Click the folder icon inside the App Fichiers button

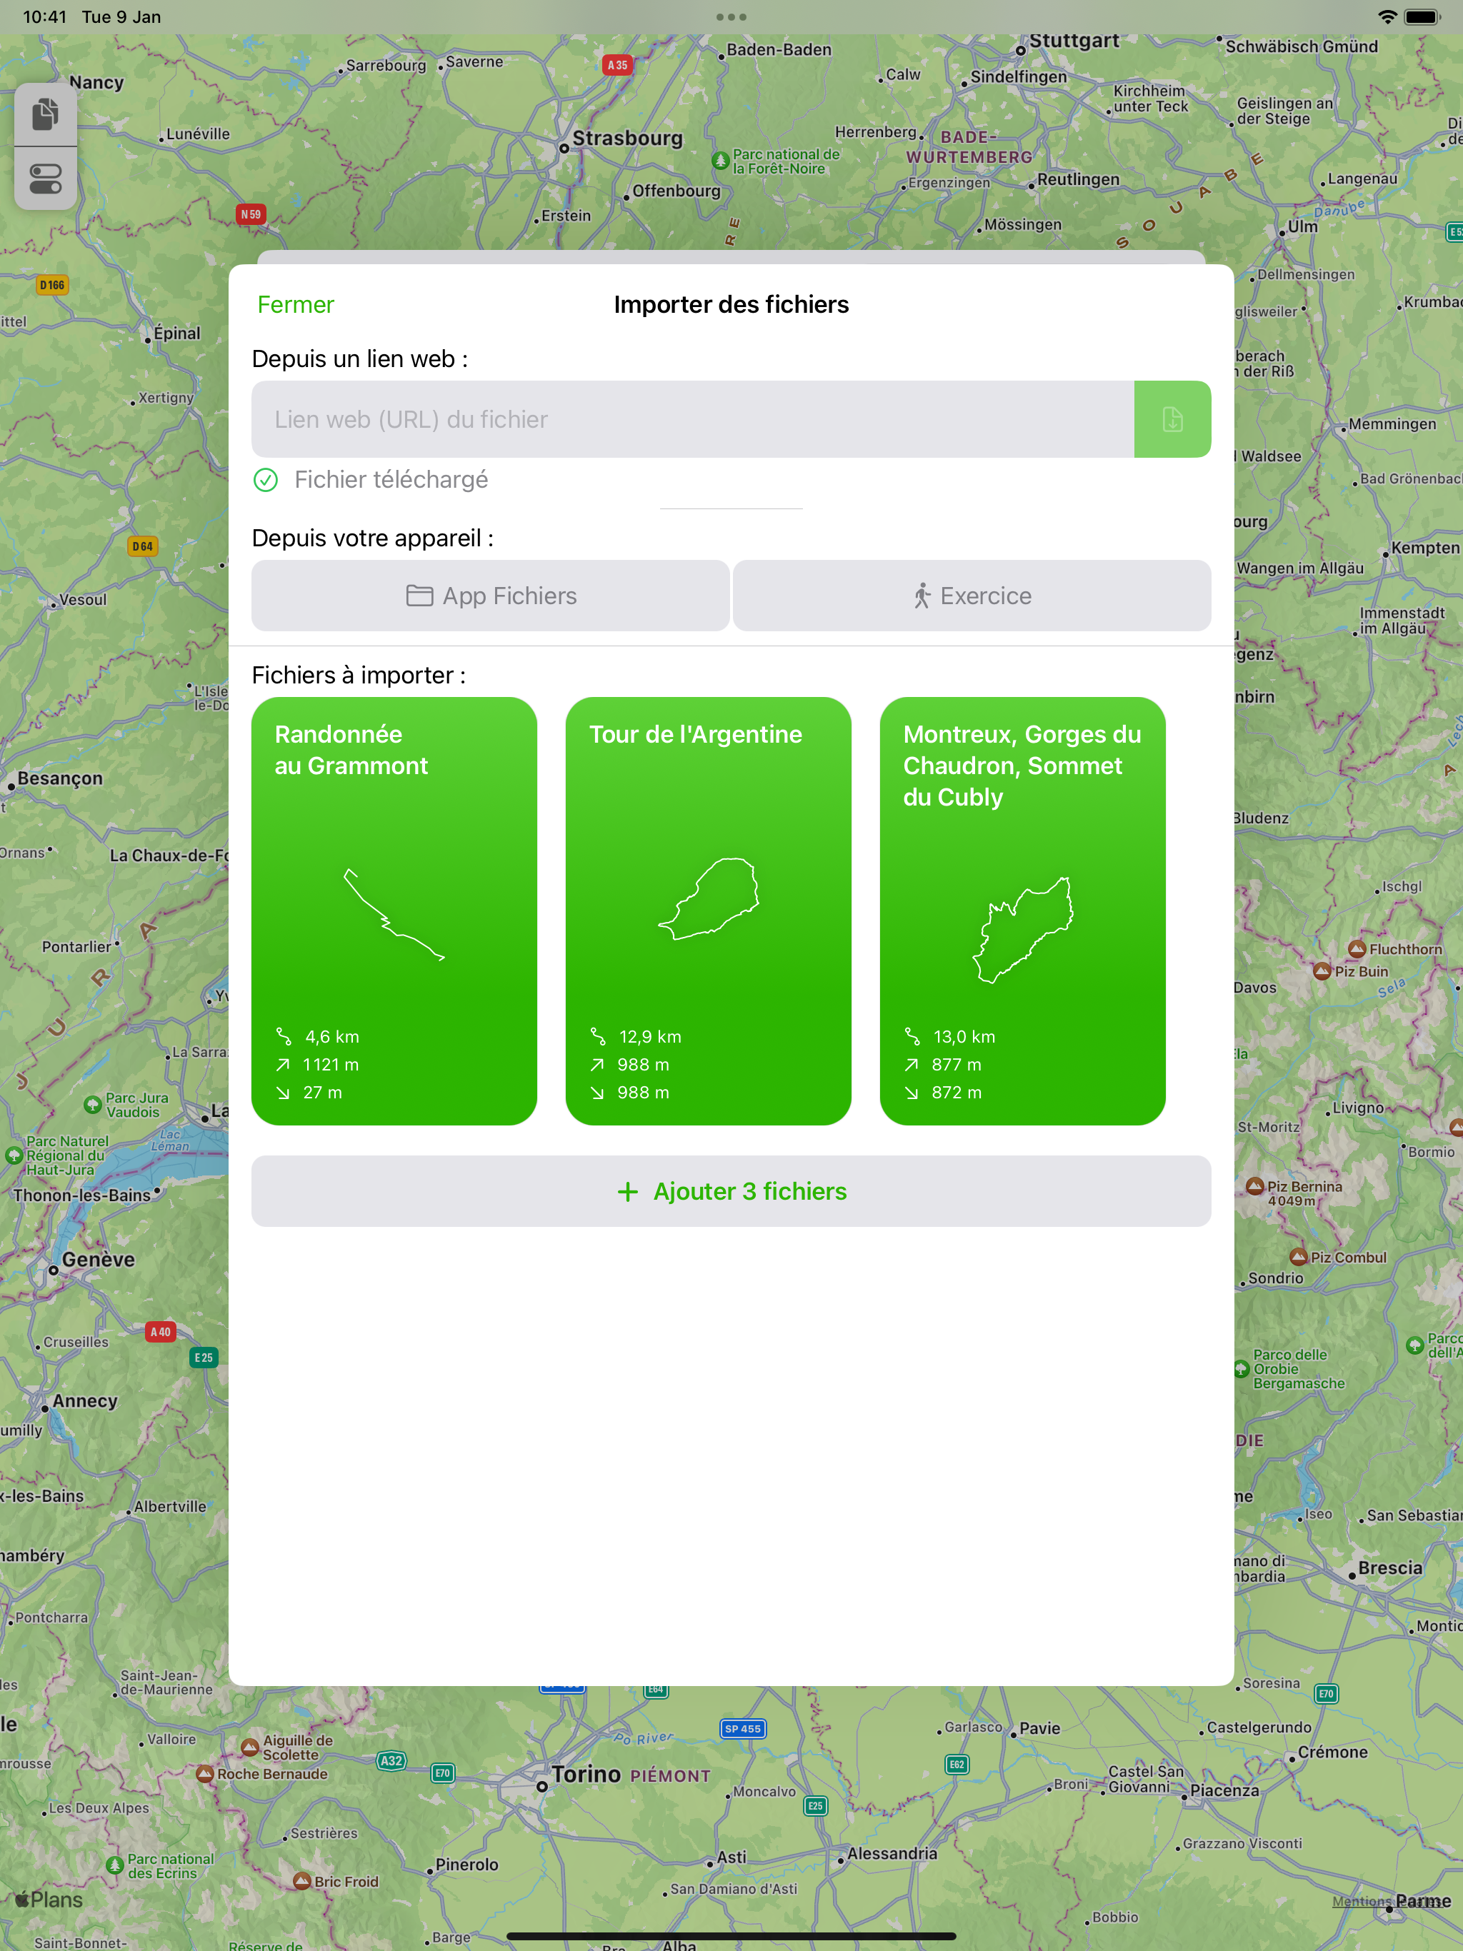point(421,596)
